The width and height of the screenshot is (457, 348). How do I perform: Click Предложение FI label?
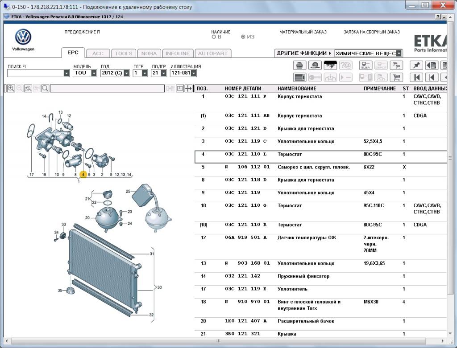pyautogui.click(x=82, y=32)
